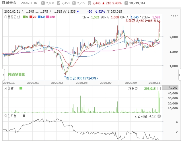The height and width of the screenshot is (141, 181).
Task: Click the 120-day moving average pink swatch
Action: (x=47, y=17)
